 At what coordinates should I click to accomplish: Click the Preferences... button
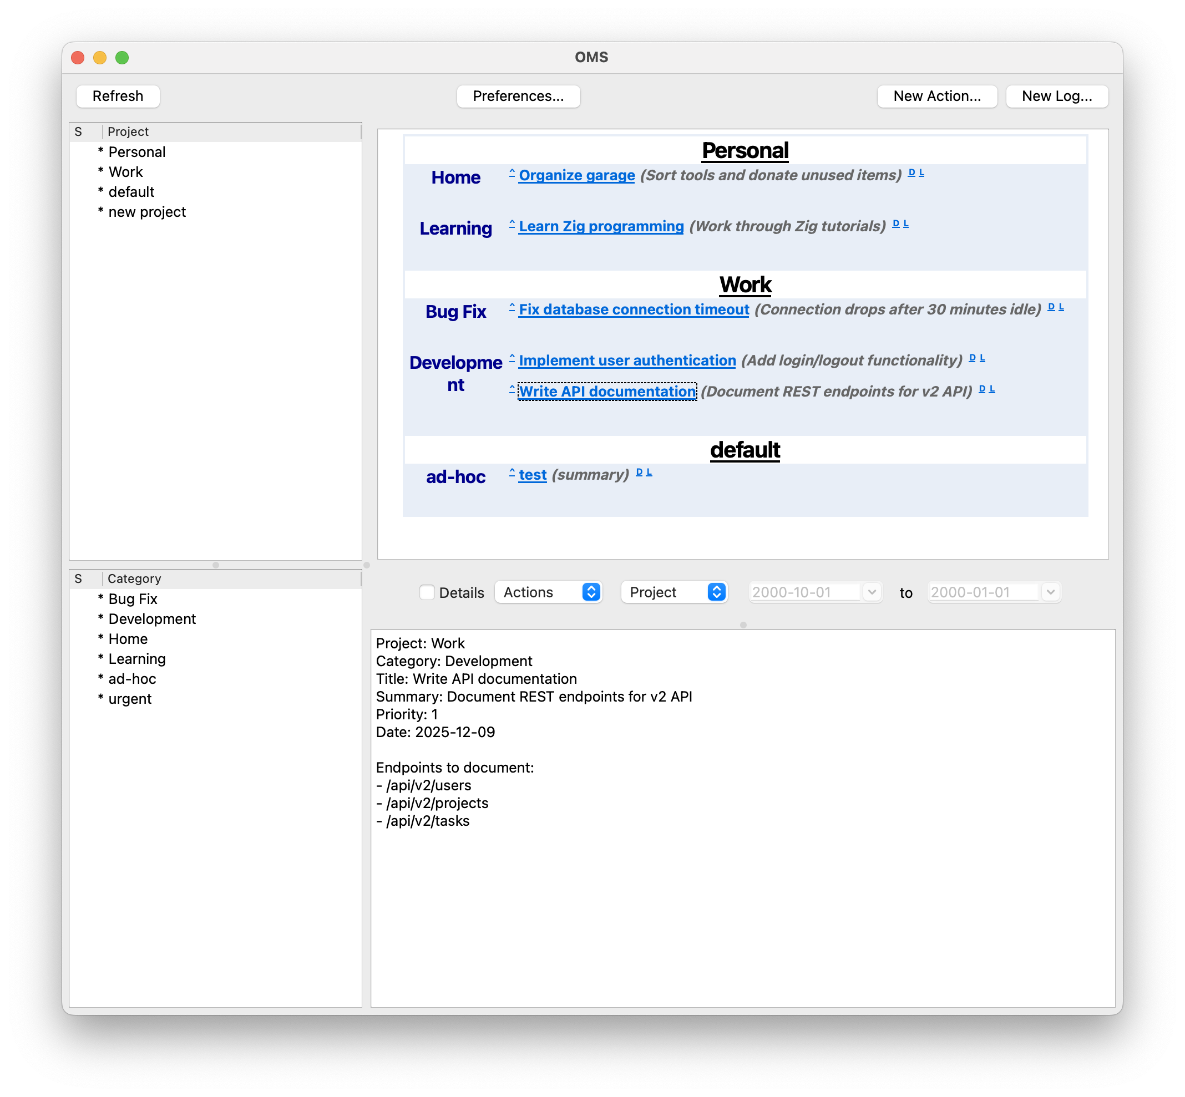coord(518,96)
